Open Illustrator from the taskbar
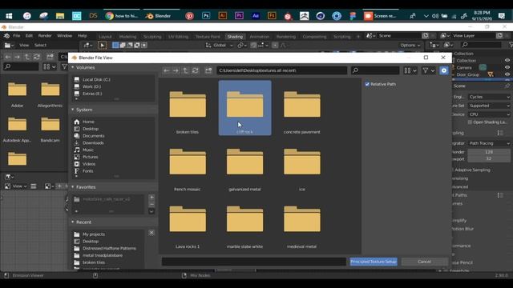 [x=223, y=16]
